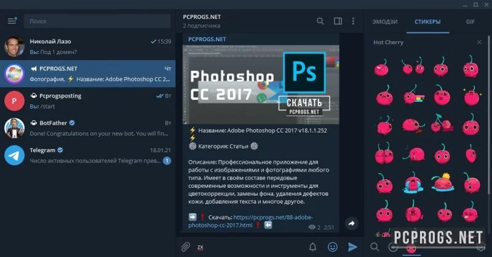Image resolution: width=492 pixels, height=257 pixels.
Task: Click the 15:39 timestamp on Николай Лазо
Action: tap(164, 41)
